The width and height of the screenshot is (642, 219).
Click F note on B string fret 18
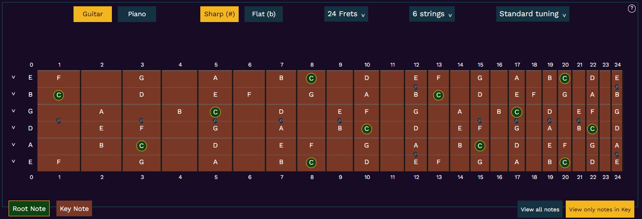(x=534, y=95)
